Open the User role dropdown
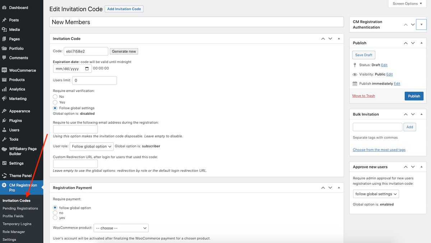Screen dimensions: 431x243 coord(92,146)
